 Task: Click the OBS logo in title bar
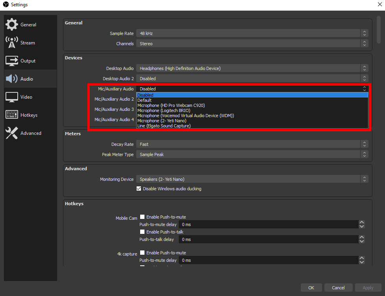point(5,5)
